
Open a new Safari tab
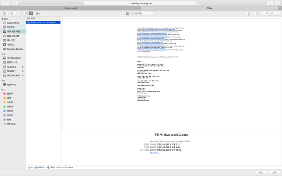coord(280,8)
